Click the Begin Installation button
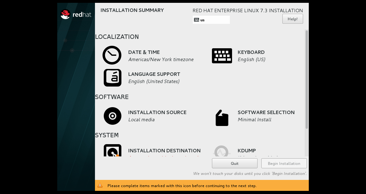Image resolution: width=366 pixels, height=194 pixels. pyautogui.click(x=284, y=163)
